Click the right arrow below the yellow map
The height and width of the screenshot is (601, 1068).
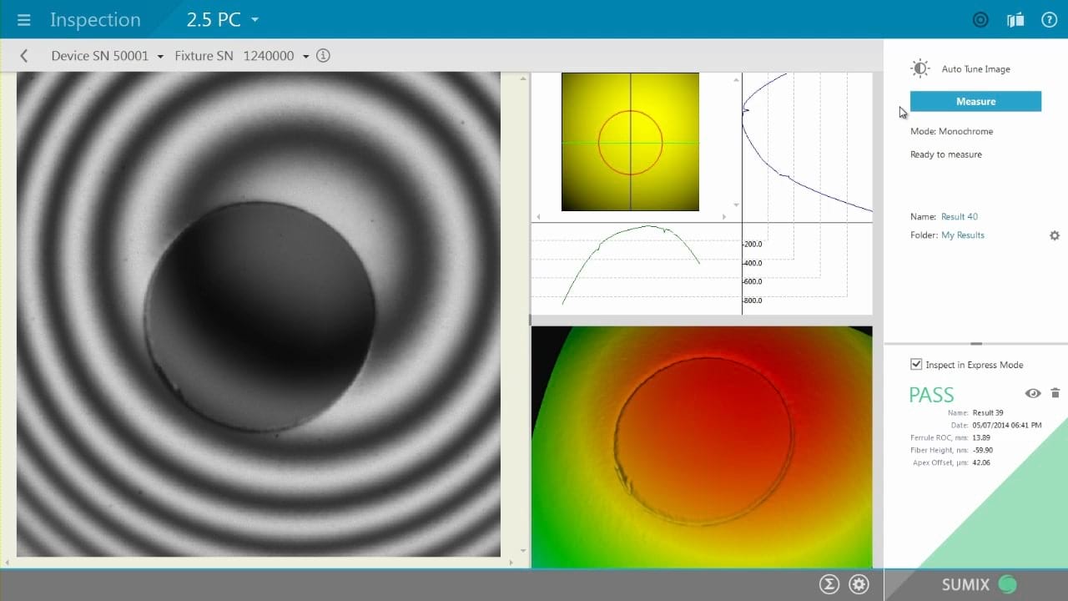tap(724, 217)
